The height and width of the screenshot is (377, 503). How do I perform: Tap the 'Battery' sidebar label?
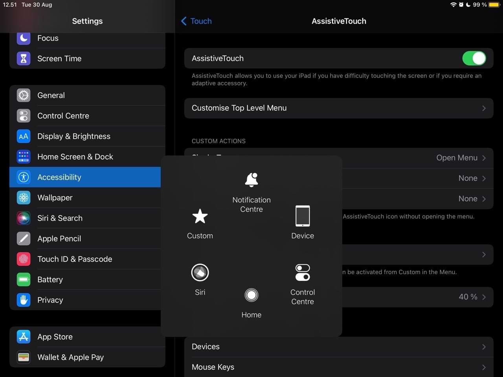(50, 280)
